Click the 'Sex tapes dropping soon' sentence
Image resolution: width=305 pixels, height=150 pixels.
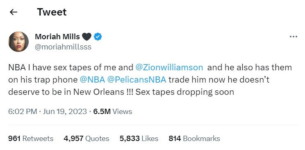coord(184,92)
